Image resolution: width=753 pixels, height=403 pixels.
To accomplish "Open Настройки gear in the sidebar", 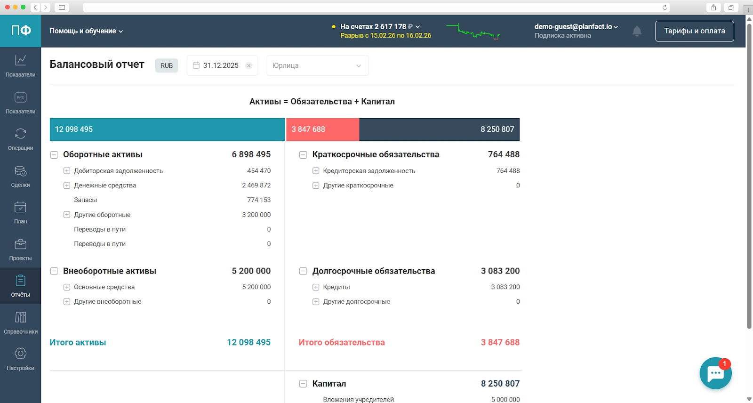I will pyautogui.click(x=20, y=359).
